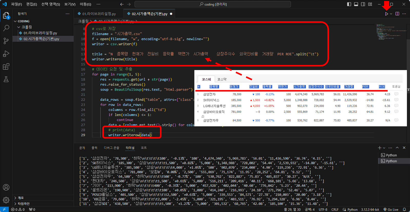
Task: Open the Search view icon
Action: (x=6, y=28)
